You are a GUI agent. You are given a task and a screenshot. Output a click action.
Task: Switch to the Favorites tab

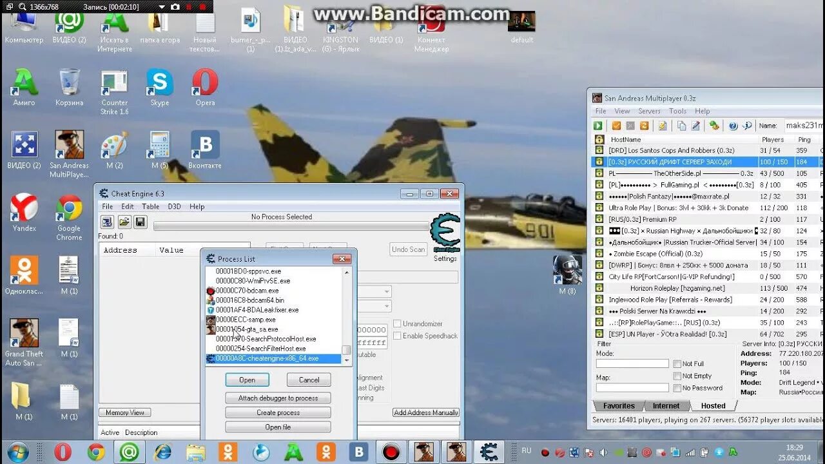tap(619, 406)
